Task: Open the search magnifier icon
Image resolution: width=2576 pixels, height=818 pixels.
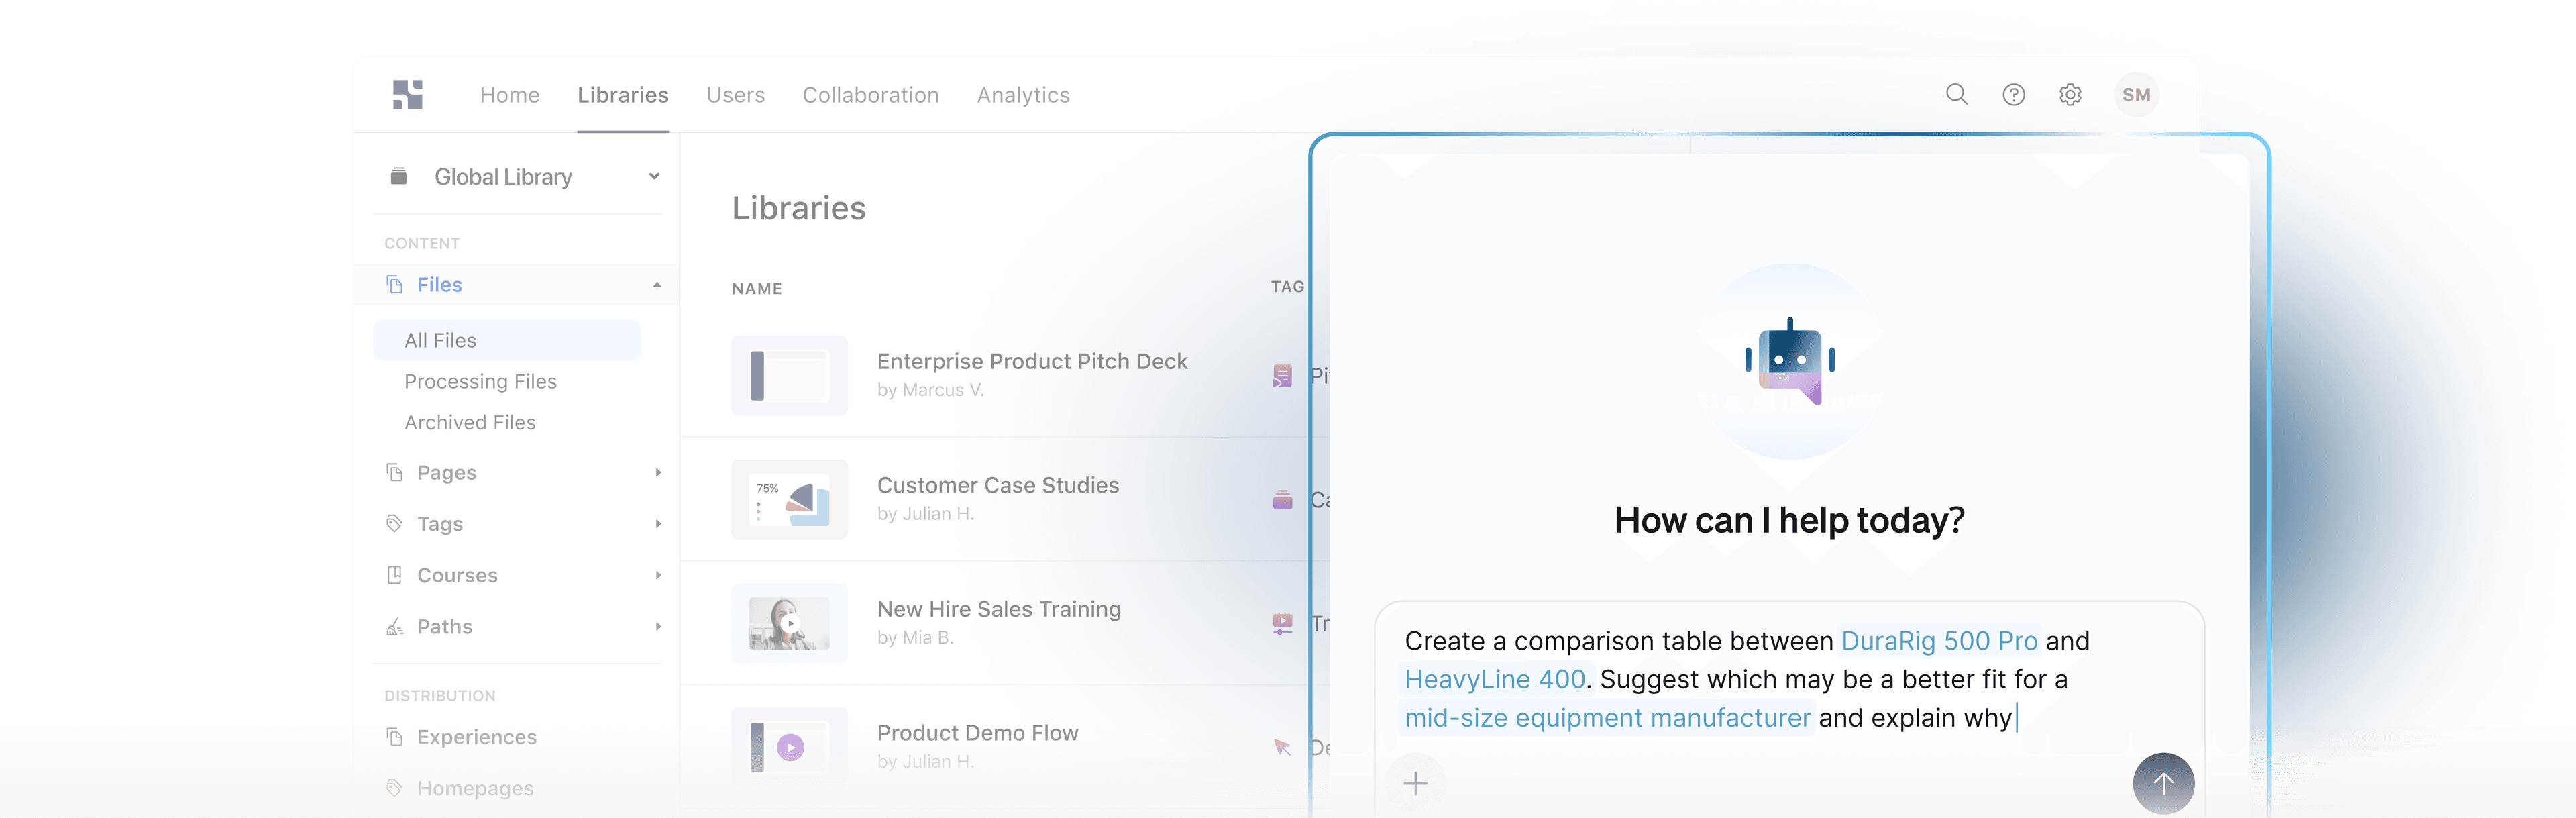Action: pyautogui.click(x=1956, y=94)
